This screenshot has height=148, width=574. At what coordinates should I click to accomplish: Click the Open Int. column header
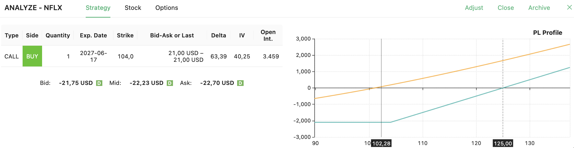pos(268,35)
